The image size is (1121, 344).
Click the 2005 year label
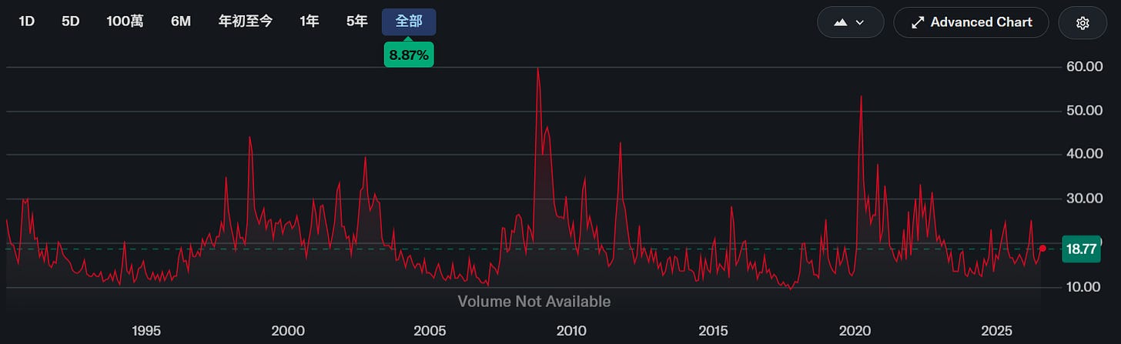pyautogui.click(x=430, y=331)
